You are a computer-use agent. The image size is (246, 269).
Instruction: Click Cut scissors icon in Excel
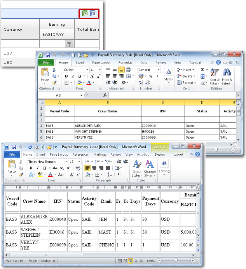pyautogui.click(x=54, y=70)
